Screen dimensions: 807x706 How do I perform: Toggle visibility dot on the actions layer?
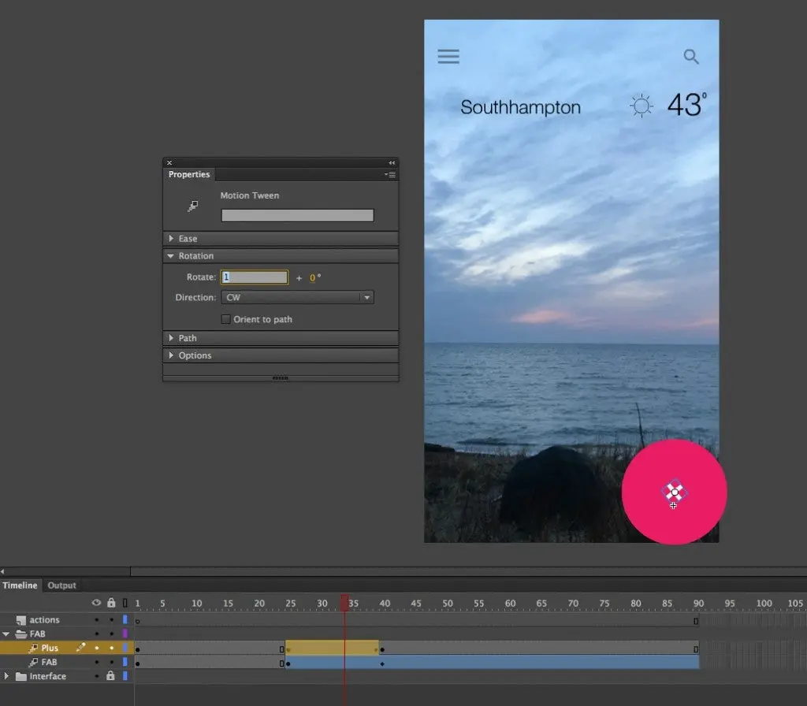(97, 620)
